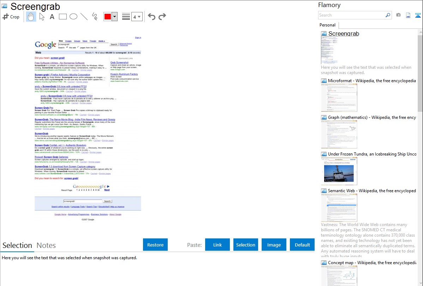Click the camera capture icon
The image size is (423, 286).
point(398,15)
